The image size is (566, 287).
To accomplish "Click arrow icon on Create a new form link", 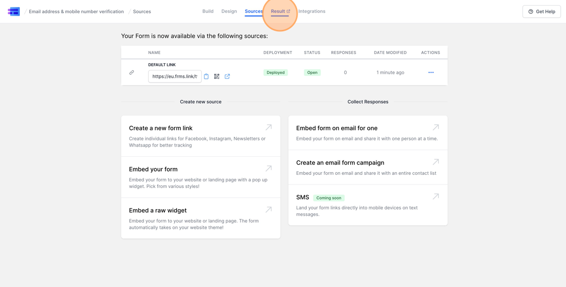I will [x=268, y=127].
